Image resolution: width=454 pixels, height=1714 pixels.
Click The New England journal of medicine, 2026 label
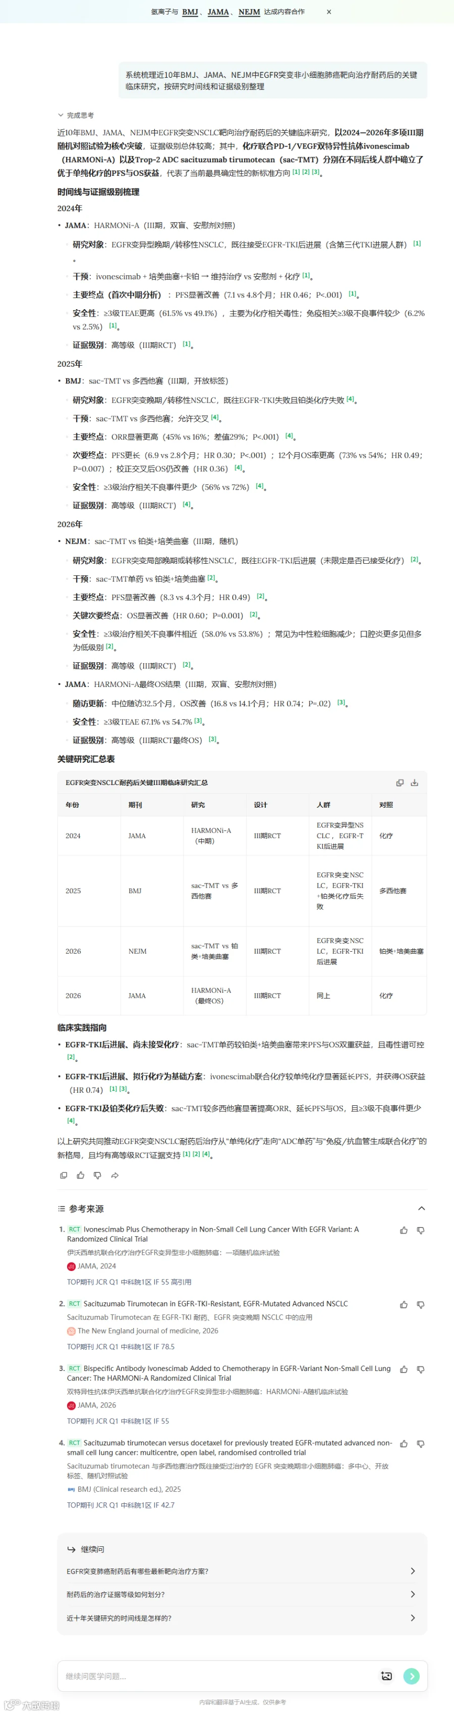142,1331
